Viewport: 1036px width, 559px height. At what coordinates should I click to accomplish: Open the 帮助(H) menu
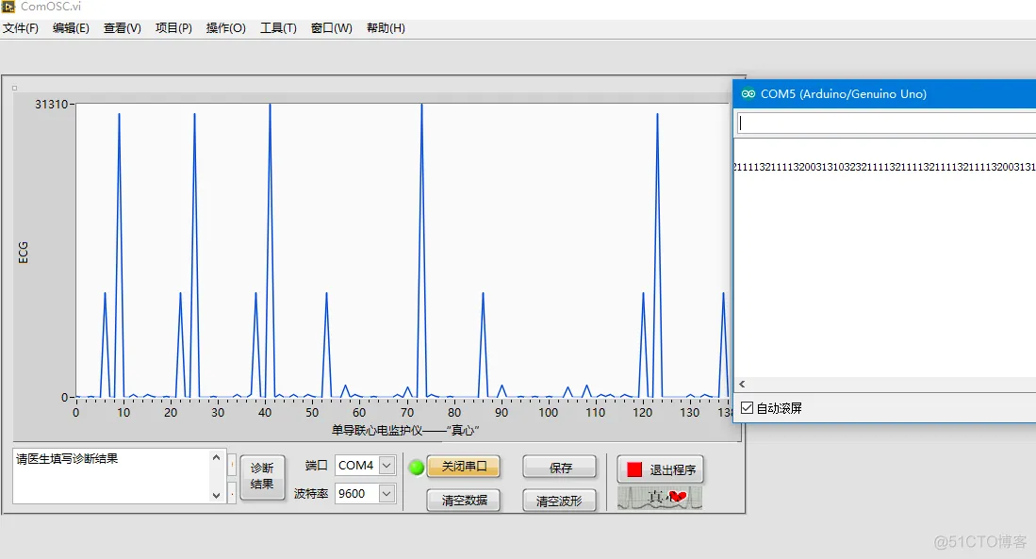(x=386, y=27)
